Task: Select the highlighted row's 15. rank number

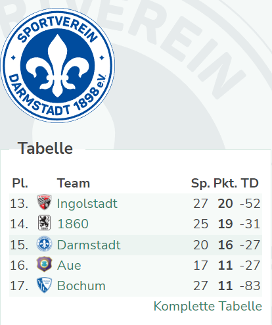Action: tap(19, 245)
